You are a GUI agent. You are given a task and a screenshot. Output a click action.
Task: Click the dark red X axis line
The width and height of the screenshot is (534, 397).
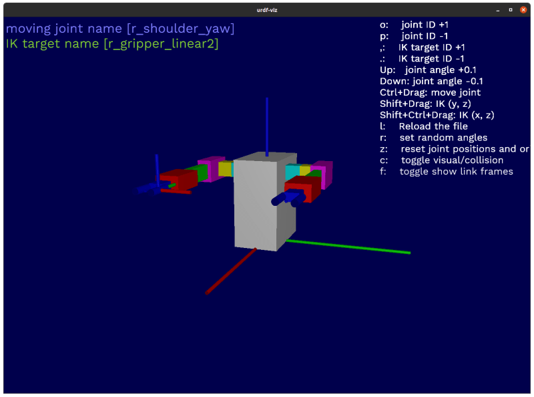(x=231, y=271)
